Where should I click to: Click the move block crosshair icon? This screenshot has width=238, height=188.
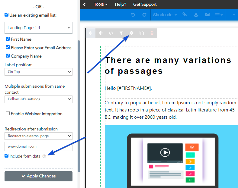click(x=101, y=33)
